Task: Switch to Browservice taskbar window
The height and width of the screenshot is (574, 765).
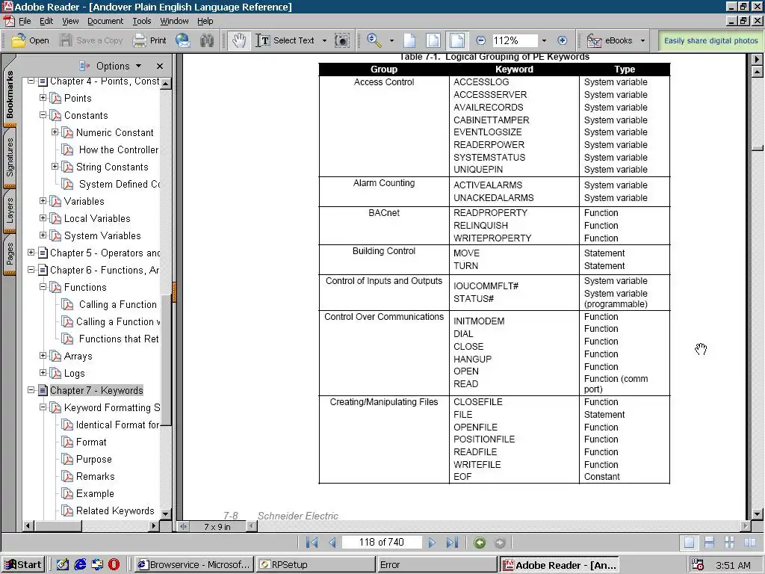Action: pyautogui.click(x=193, y=565)
